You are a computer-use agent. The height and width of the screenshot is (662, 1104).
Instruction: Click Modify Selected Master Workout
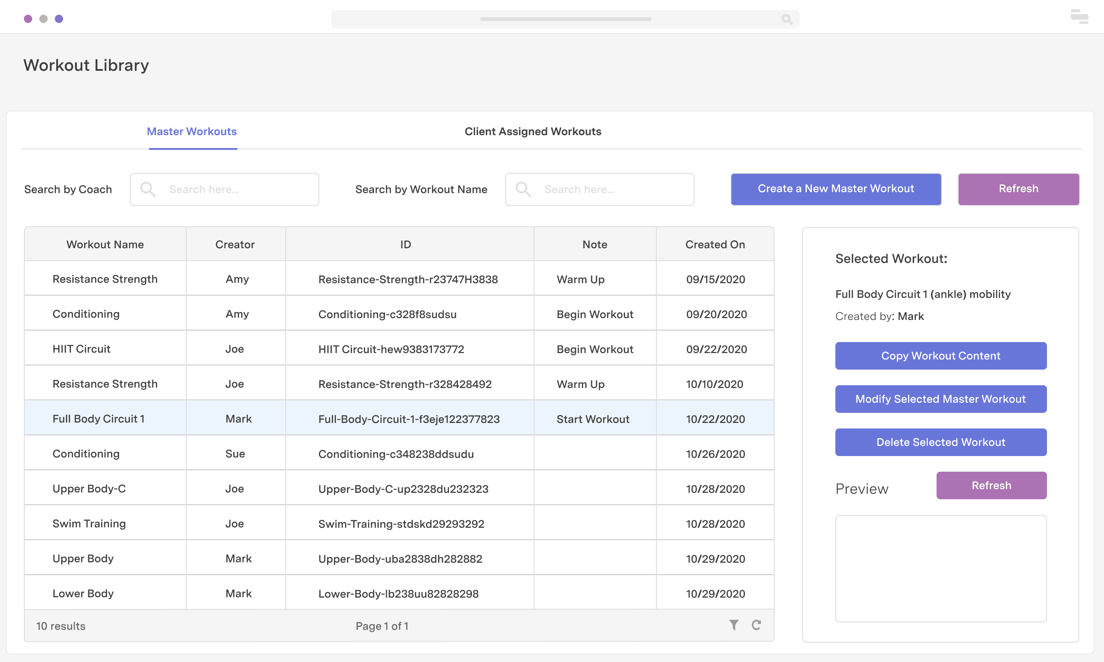tap(941, 399)
